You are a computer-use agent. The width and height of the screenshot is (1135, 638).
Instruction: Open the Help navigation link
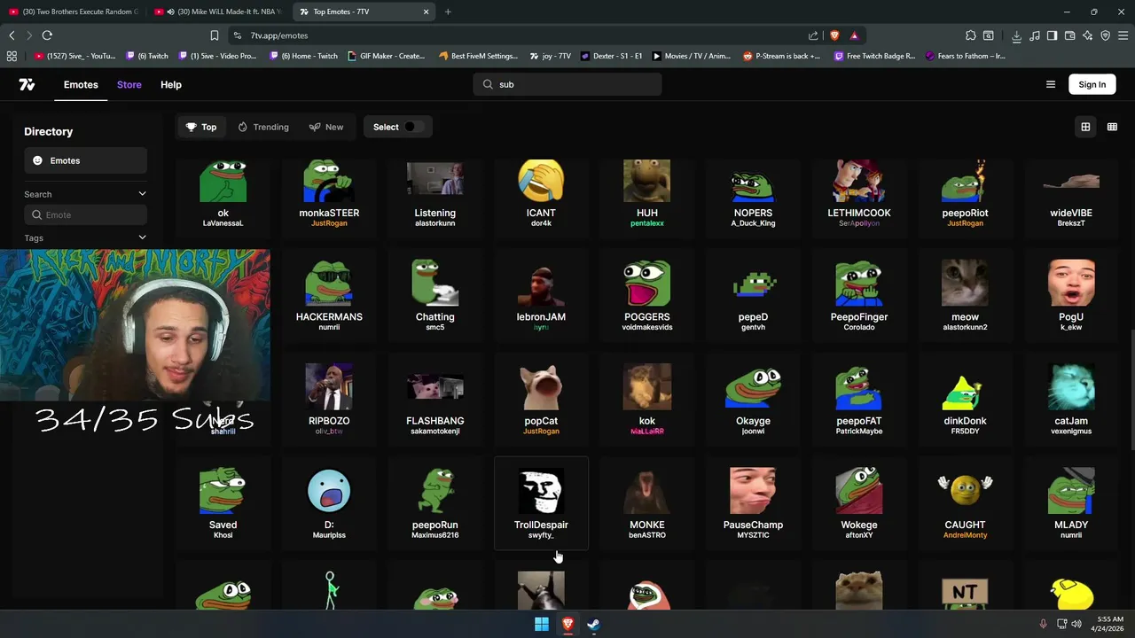point(171,85)
